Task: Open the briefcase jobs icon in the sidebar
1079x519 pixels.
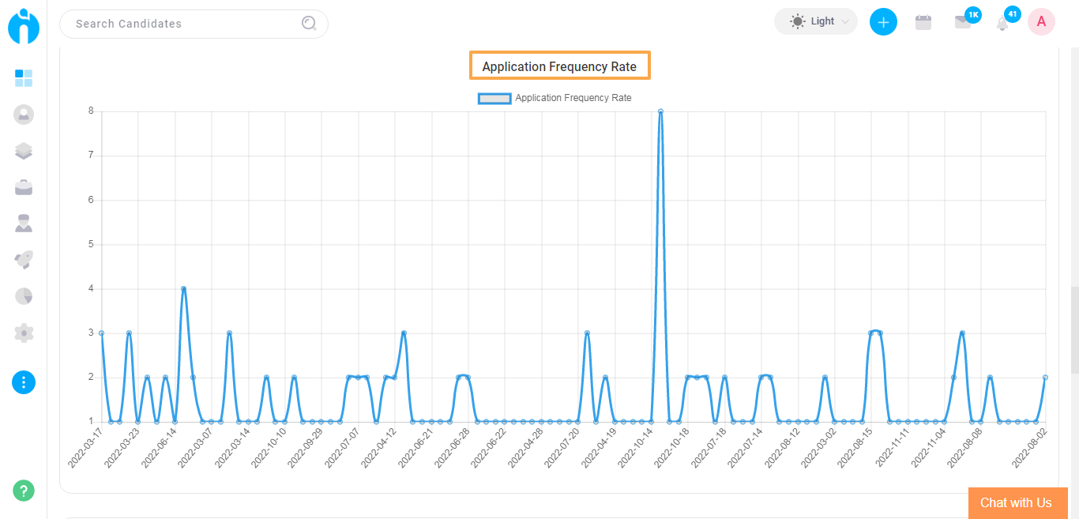Action: tap(24, 187)
